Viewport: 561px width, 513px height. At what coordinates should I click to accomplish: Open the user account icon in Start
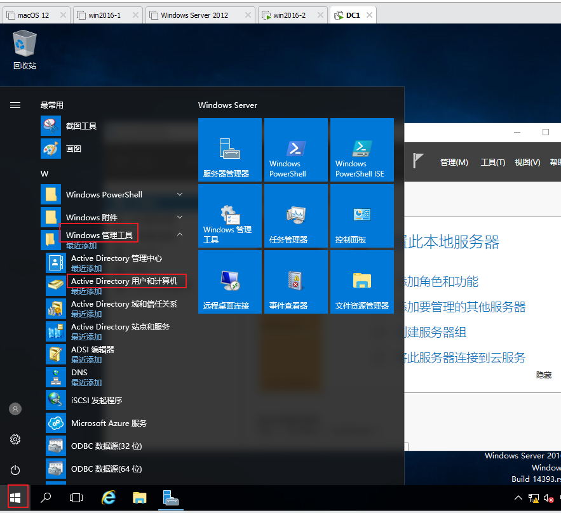point(15,409)
